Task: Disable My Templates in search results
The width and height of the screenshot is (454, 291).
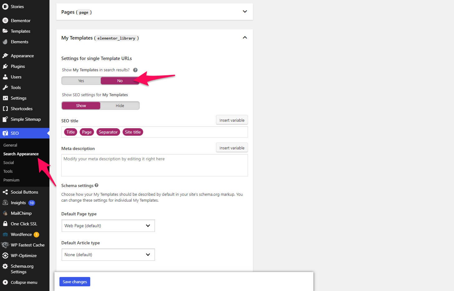Action: coord(120,81)
